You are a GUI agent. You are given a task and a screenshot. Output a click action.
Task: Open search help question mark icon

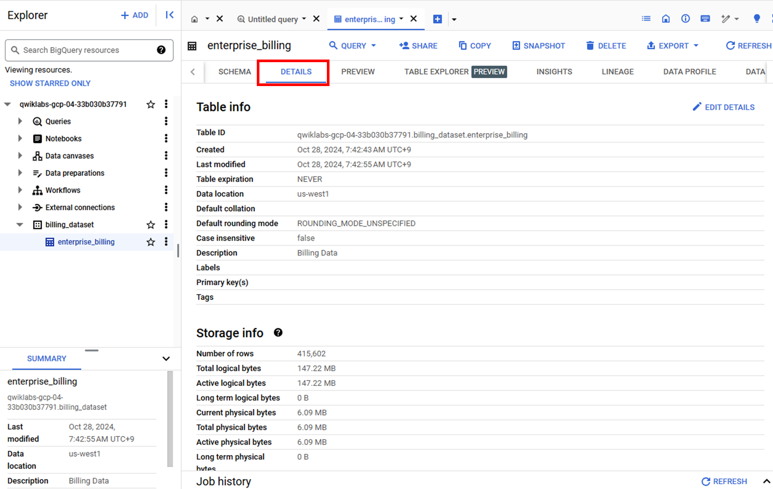[161, 50]
